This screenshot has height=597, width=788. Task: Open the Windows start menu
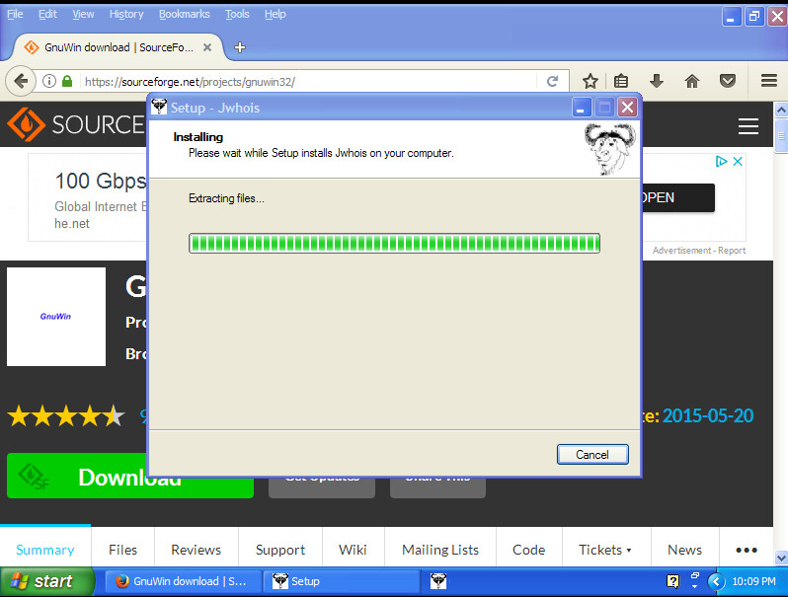(x=46, y=581)
